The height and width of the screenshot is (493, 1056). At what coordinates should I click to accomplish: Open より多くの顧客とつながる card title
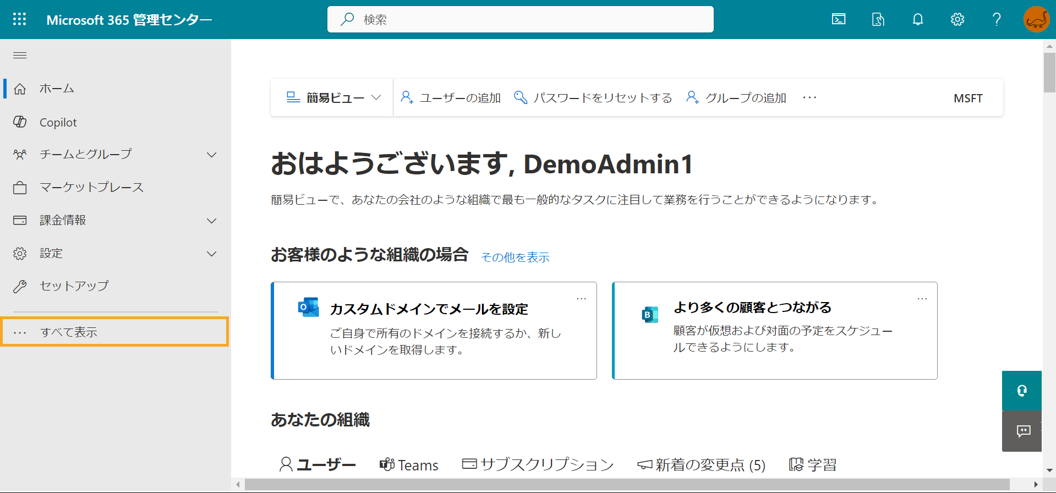[x=752, y=308]
